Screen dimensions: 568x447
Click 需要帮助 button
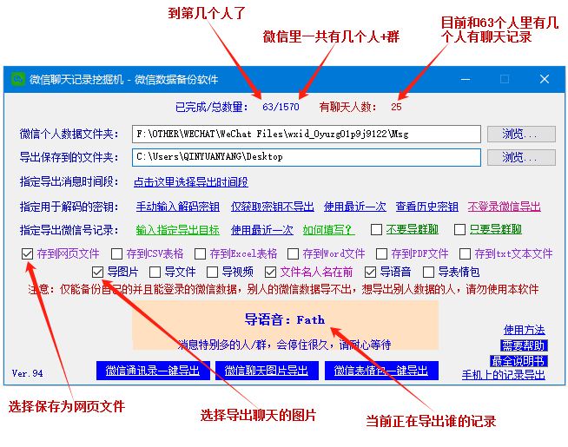point(524,345)
